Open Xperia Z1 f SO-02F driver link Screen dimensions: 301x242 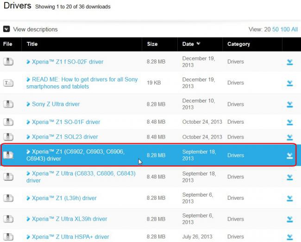click(68, 62)
